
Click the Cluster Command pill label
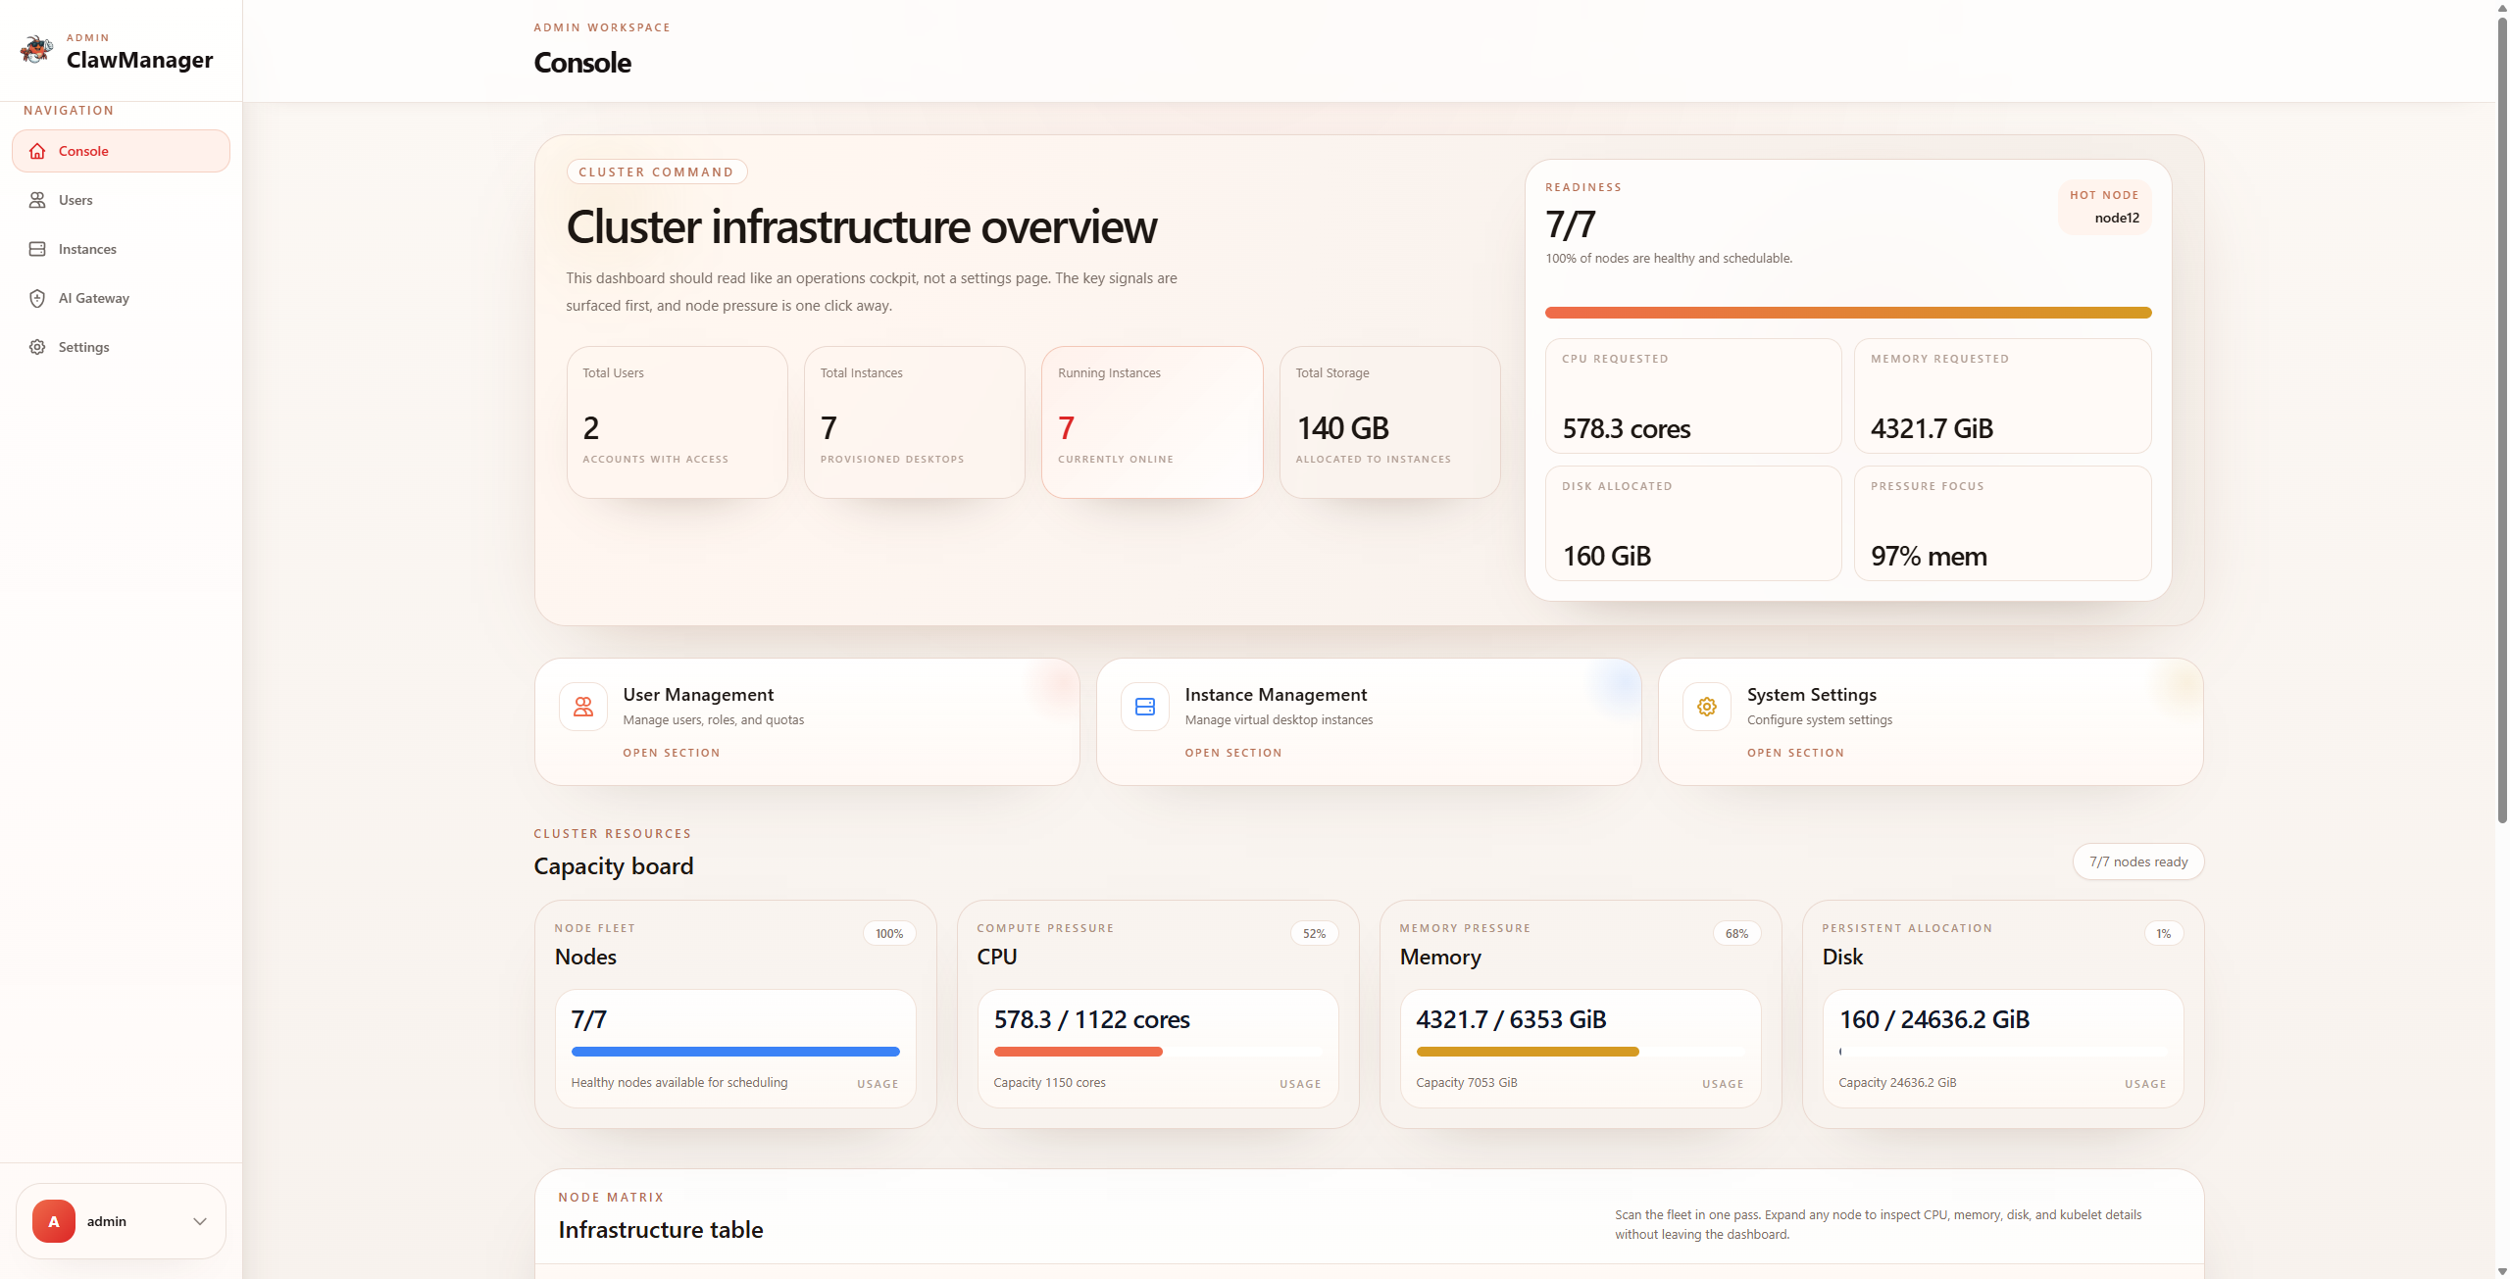coord(657,172)
